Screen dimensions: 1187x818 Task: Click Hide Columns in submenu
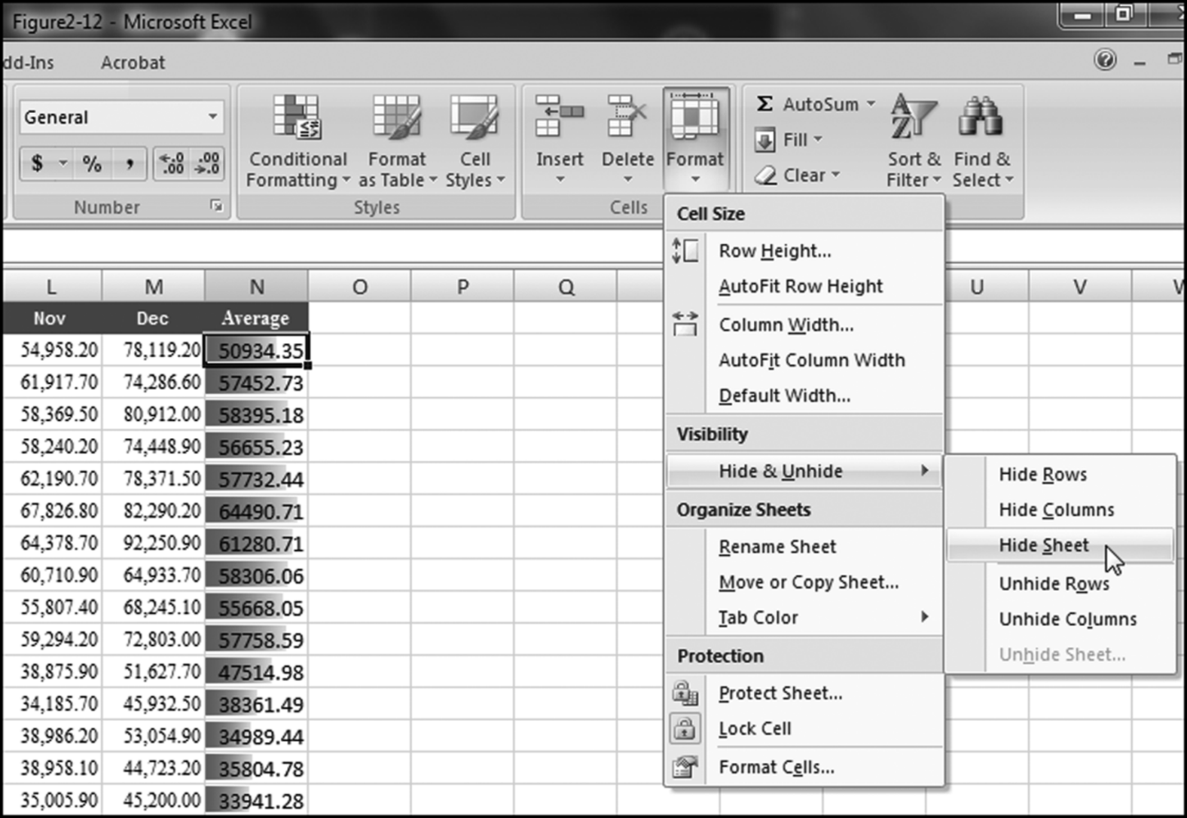1060,510
